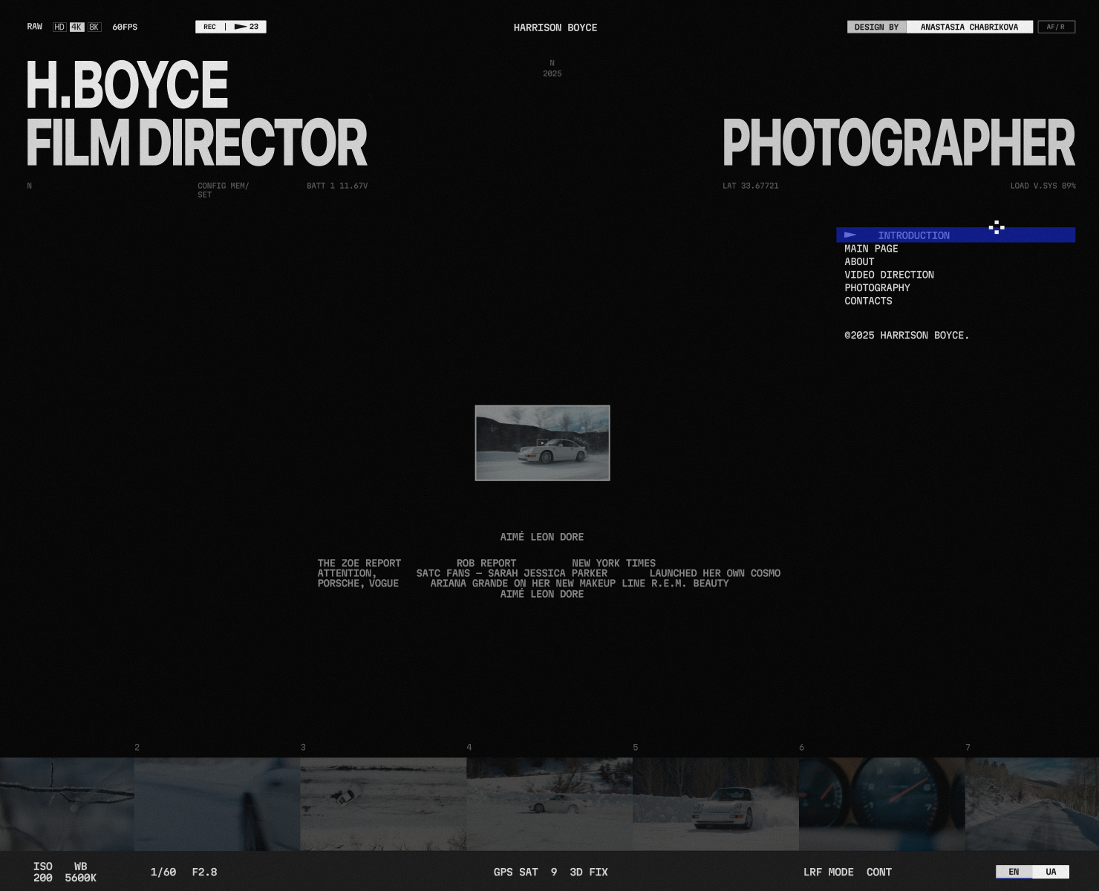
Task: Select 8K resolution mode
Action: pyautogui.click(x=93, y=27)
